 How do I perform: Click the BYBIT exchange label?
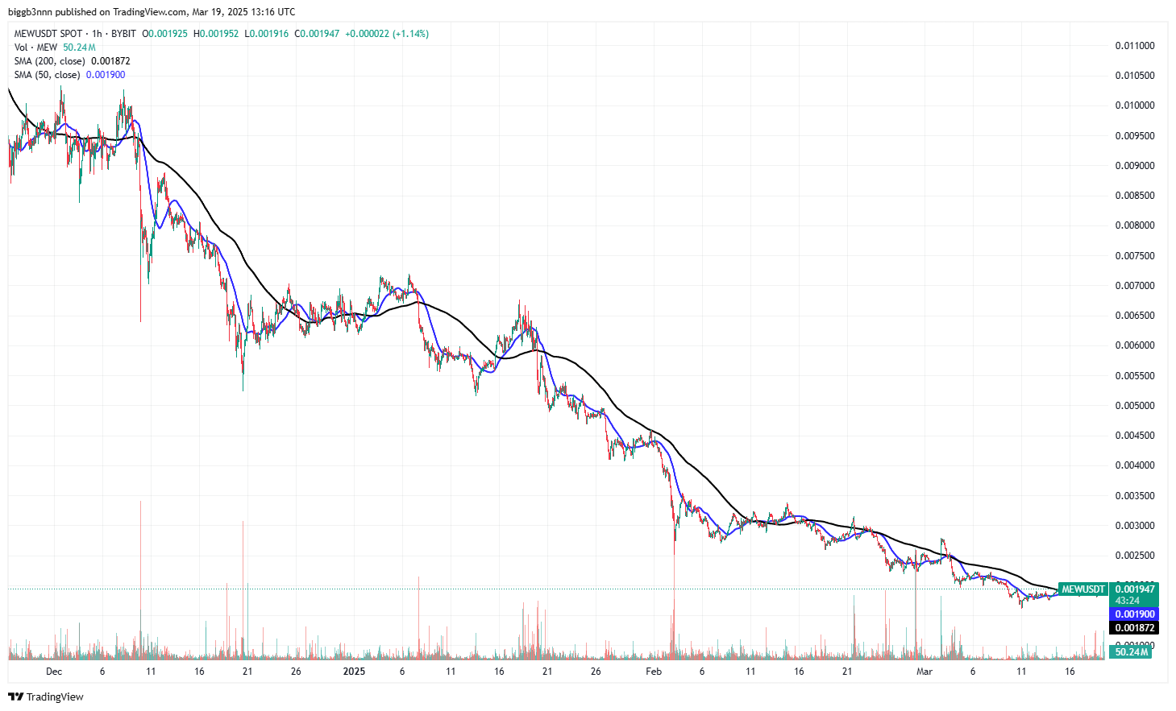tap(124, 34)
